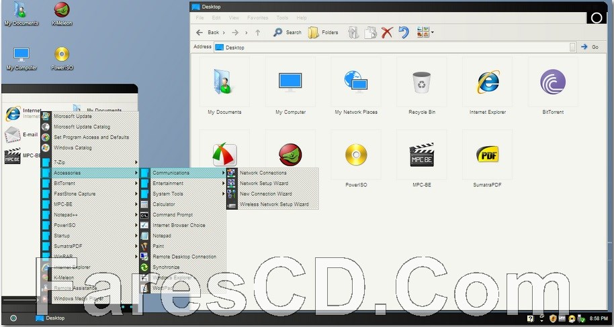Launch Wireless Network Setup Wizard
The width and height of the screenshot is (614, 327).
(273, 204)
